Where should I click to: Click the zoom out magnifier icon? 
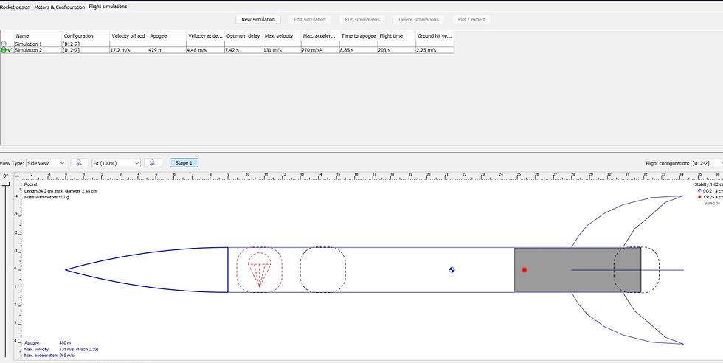tap(80, 163)
